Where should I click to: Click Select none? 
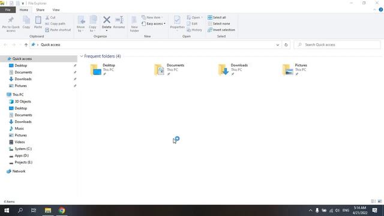(x=218, y=23)
